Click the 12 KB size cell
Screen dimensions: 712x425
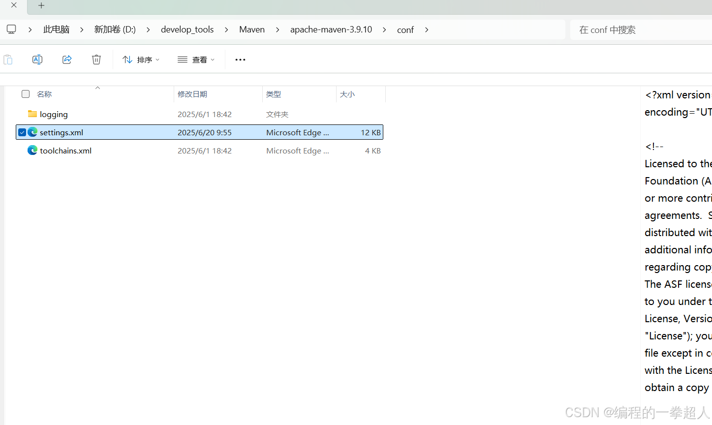371,132
